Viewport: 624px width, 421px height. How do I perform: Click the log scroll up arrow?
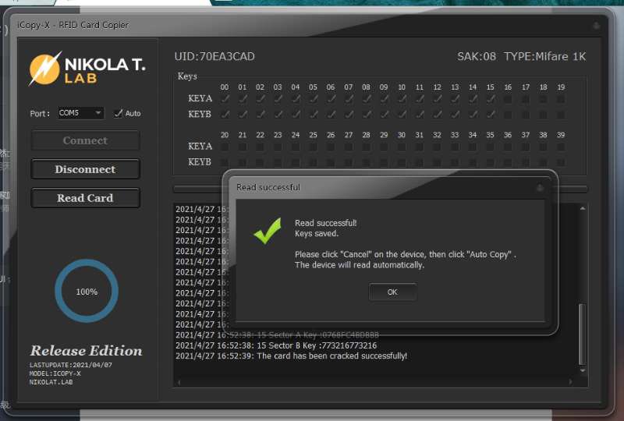pyautogui.click(x=583, y=208)
